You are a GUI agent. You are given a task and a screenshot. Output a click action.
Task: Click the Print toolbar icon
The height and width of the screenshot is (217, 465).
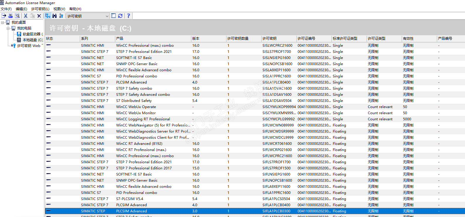(11, 16)
